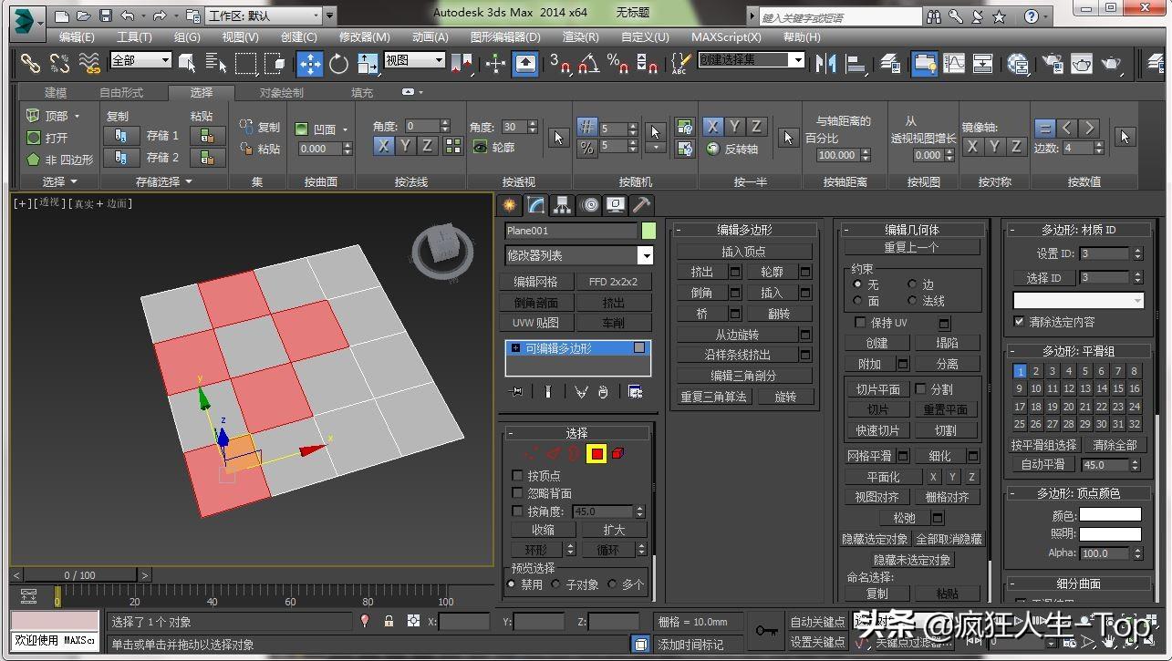Open the material name dropdown under 选择 ID
Screen dimensions: 1172x661
1078,300
